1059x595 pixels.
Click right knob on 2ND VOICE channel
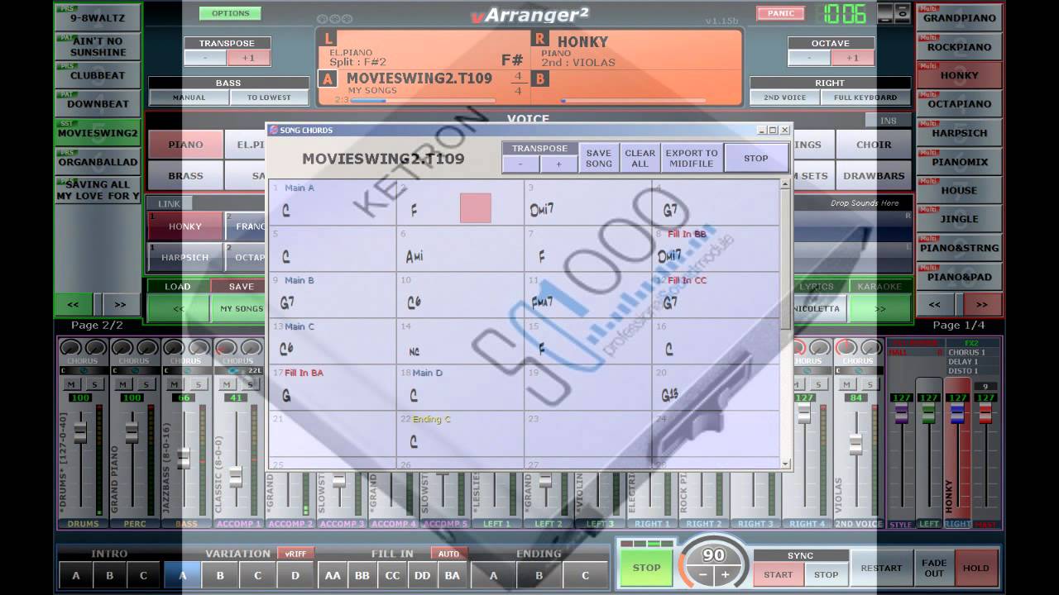870,348
